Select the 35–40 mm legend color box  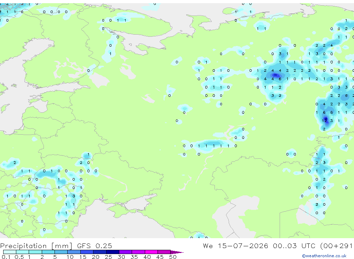point(138,252)
